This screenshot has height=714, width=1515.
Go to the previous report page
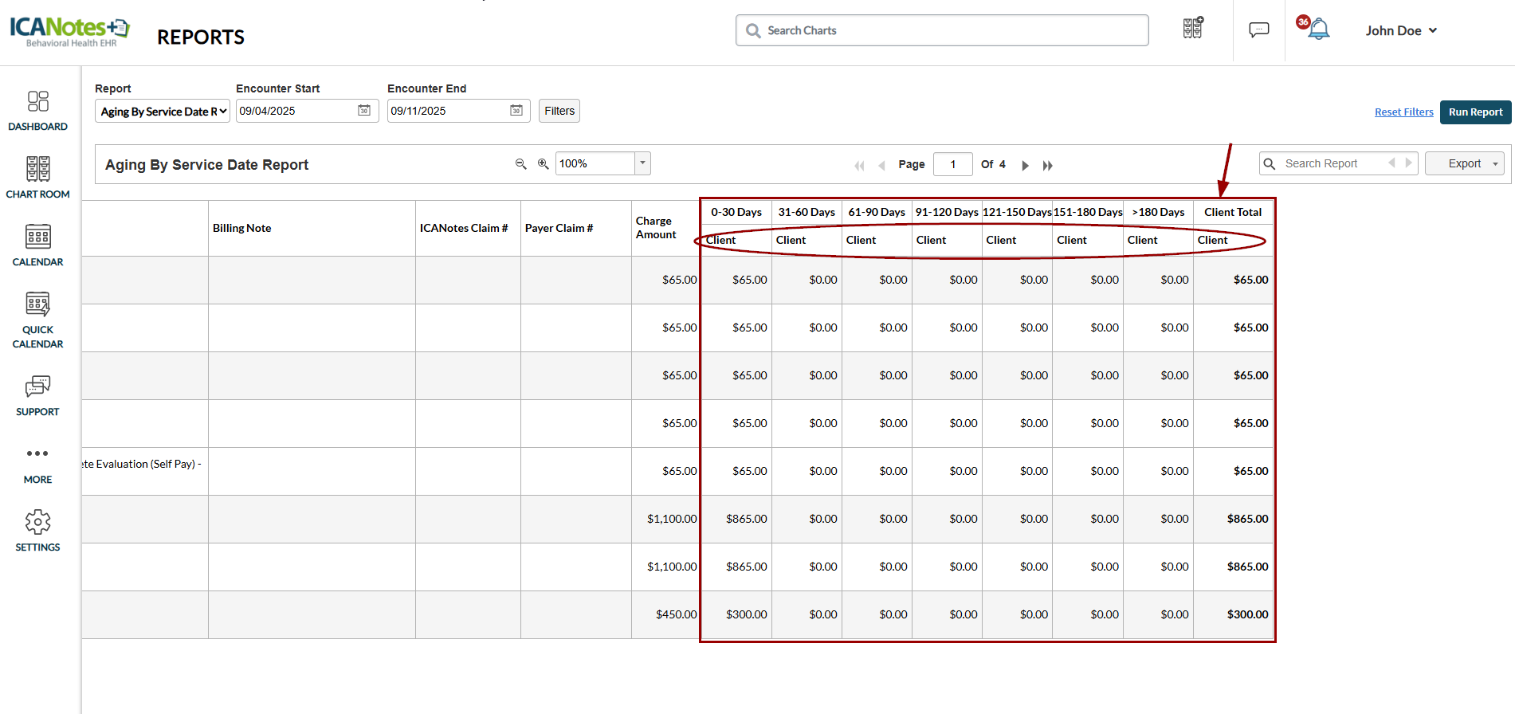881,166
